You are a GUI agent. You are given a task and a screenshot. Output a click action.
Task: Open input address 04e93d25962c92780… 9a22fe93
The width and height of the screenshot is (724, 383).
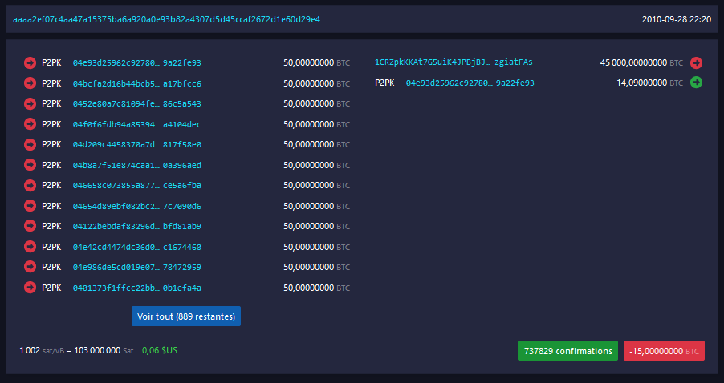click(136, 63)
